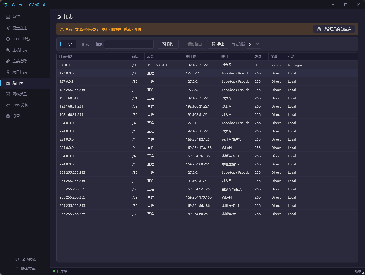Click the sun icon beside 浅色模式
This screenshot has width=365, height=275.
coord(17,259)
